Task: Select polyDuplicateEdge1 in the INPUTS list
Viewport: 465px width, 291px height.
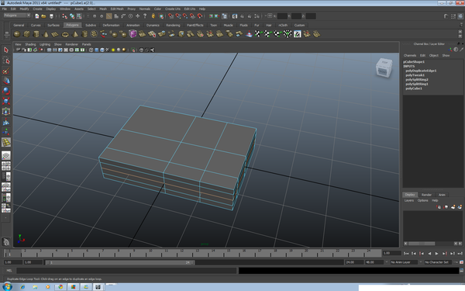Action: pyautogui.click(x=421, y=71)
